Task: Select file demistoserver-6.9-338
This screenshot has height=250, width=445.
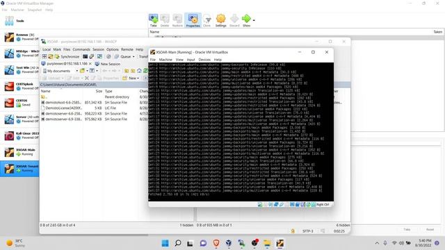Action: click(x=94, y=119)
